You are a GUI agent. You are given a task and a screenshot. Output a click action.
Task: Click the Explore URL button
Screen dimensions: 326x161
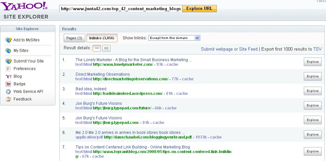click(199, 9)
